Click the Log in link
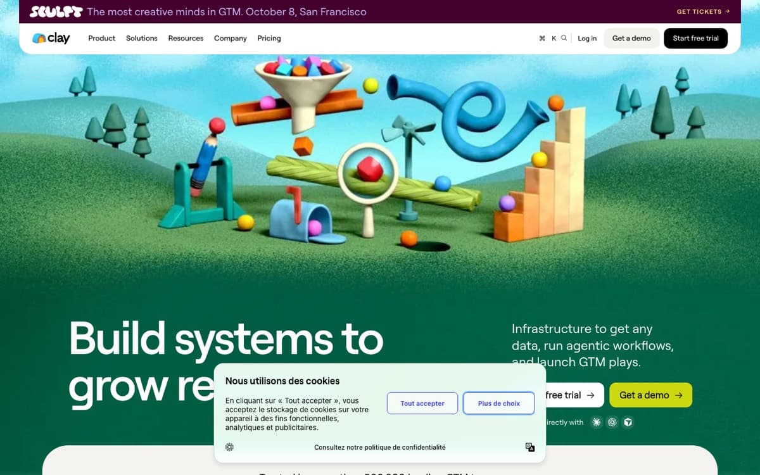Screen dimensions: 760x475 pyautogui.click(x=587, y=38)
